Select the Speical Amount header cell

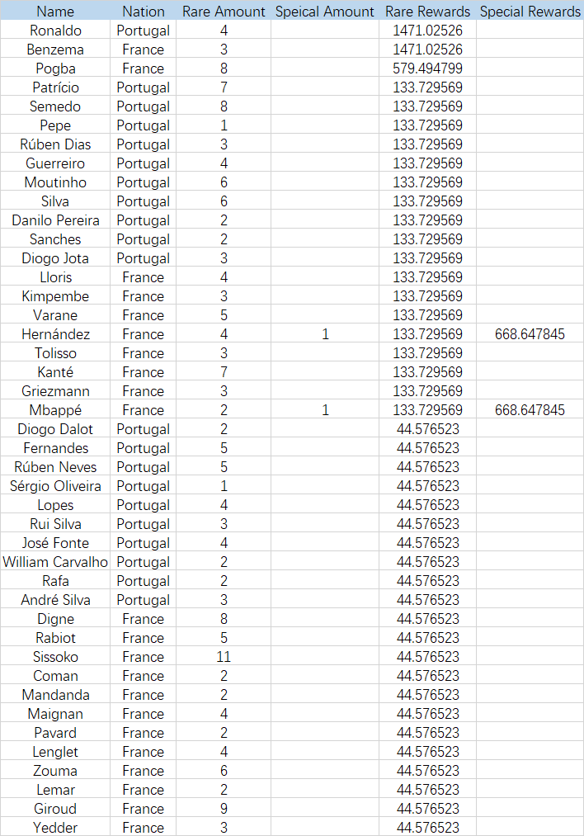click(x=325, y=12)
